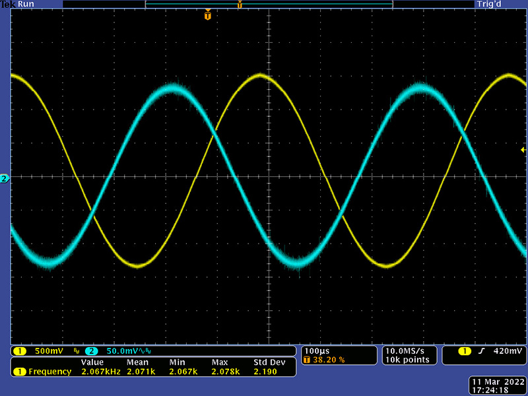528x396 pixels.
Task: Click the Std Dev column header
Action: pos(269,362)
